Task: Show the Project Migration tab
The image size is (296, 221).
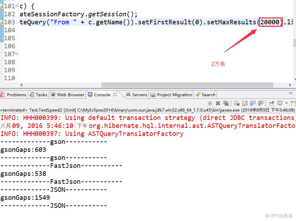Action: point(171,95)
